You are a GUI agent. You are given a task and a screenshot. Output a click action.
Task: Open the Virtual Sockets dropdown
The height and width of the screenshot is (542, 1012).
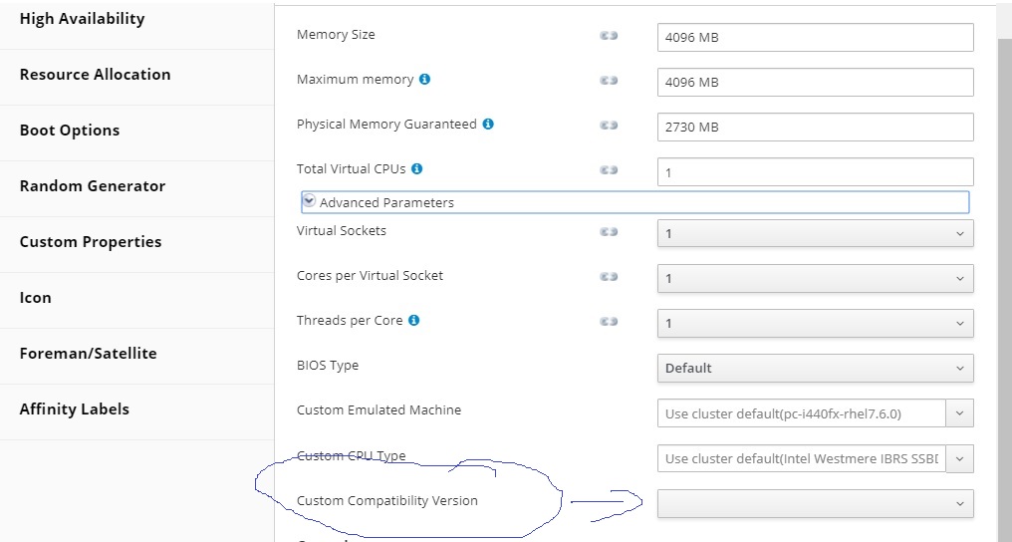click(x=815, y=233)
